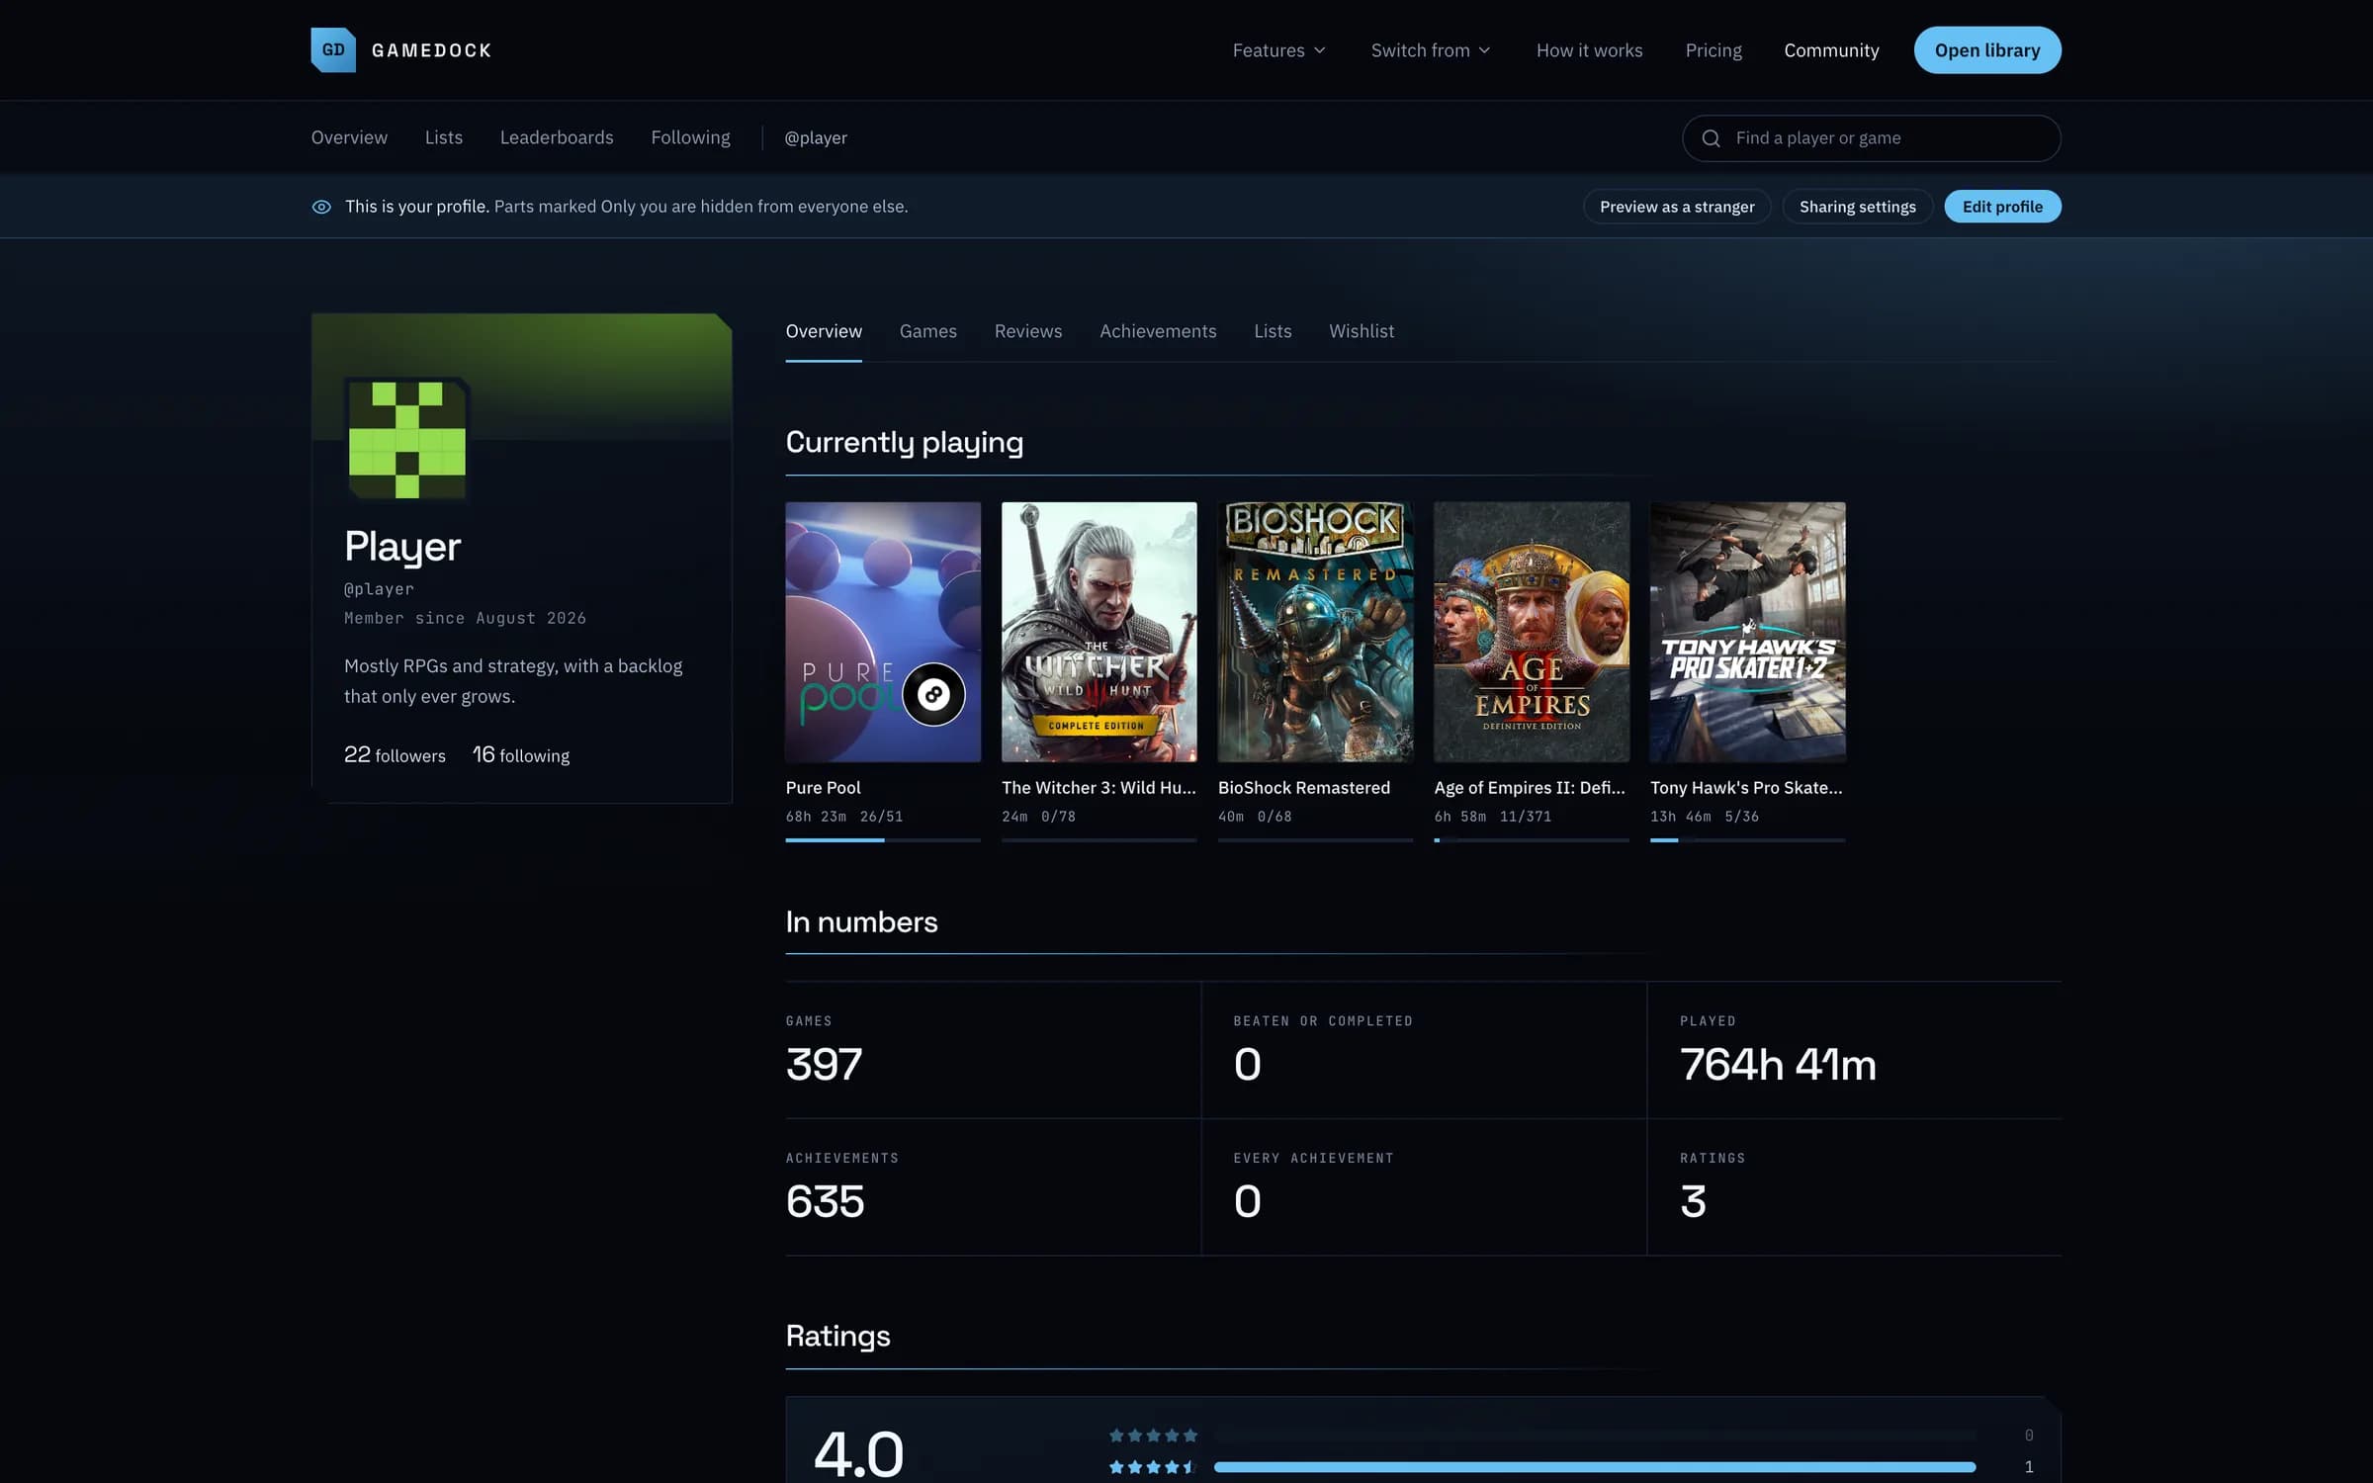The width and height of the screenshot is (2373, 1483).
Task: Click the Edit profile button
Action: [x=2002, y=207]
